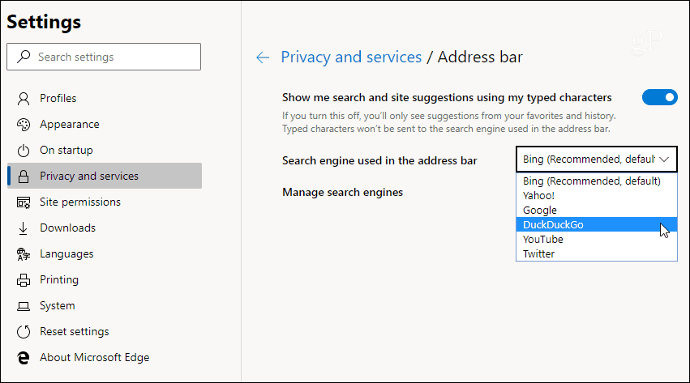
Task: Click the Reset settings circular arrow icon
Action: point(24,332)
